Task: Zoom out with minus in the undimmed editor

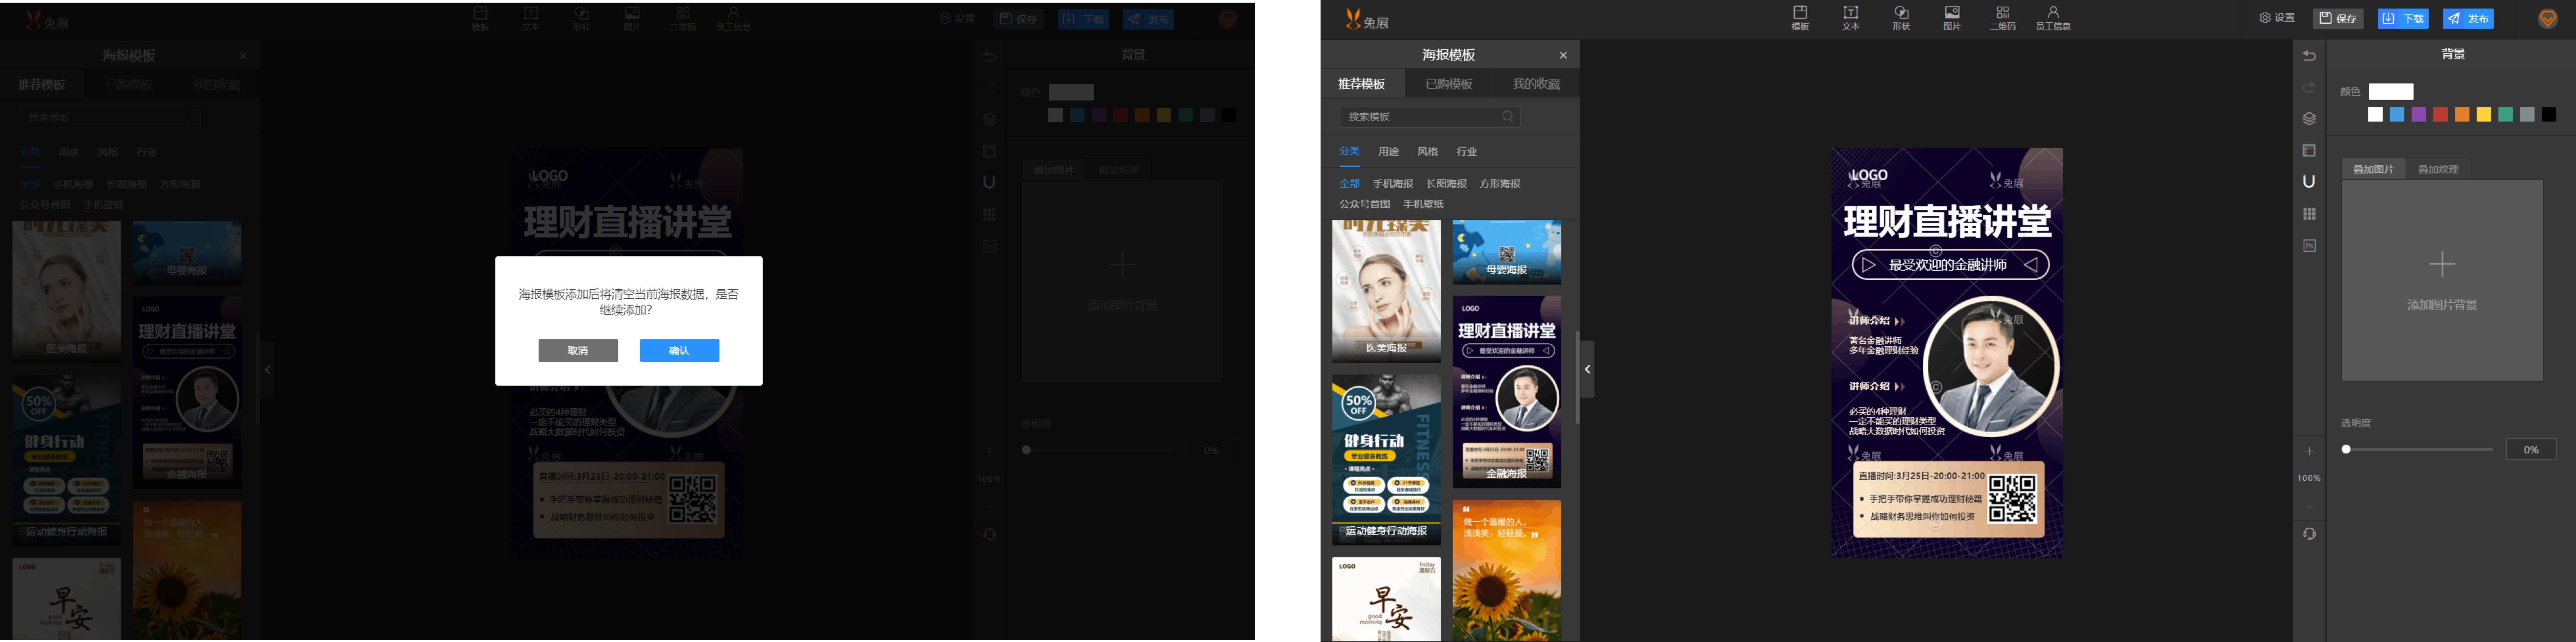Action: [x=2309, y=507]
